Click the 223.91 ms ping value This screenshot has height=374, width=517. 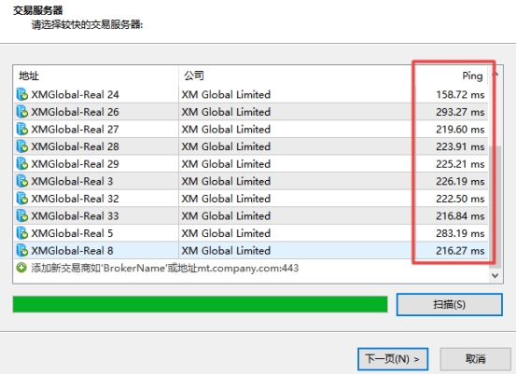click(460, 146)
